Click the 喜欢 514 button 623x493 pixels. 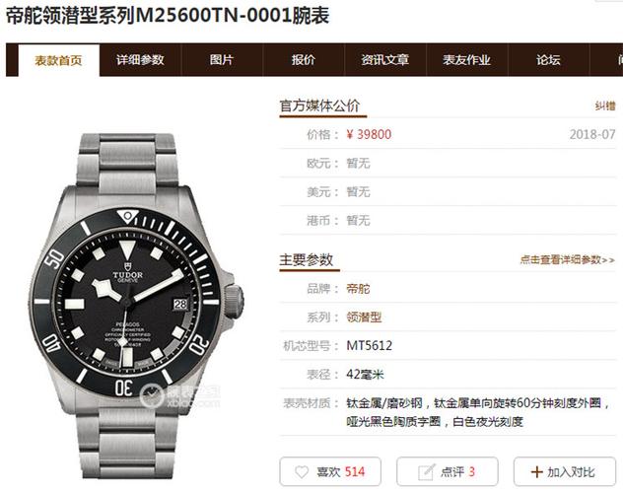tap(330, 471)
